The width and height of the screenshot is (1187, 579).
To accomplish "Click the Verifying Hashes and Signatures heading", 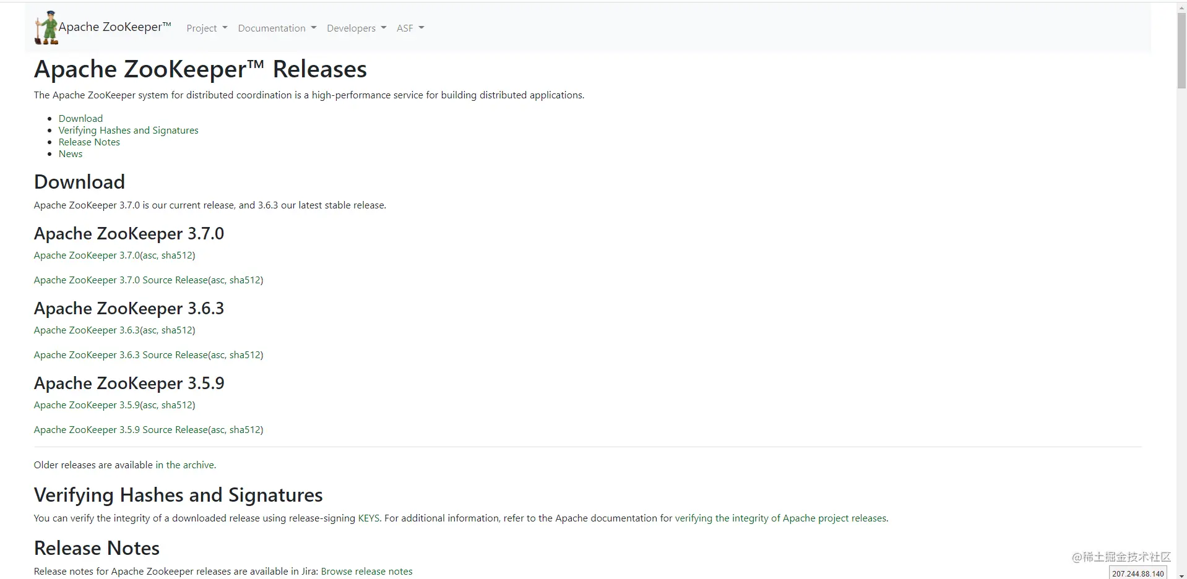I will tap(178, 495).
